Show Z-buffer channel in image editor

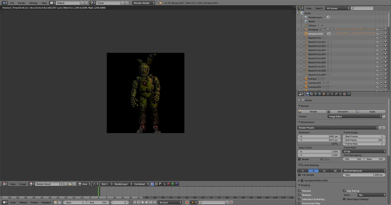coord(164,184)
